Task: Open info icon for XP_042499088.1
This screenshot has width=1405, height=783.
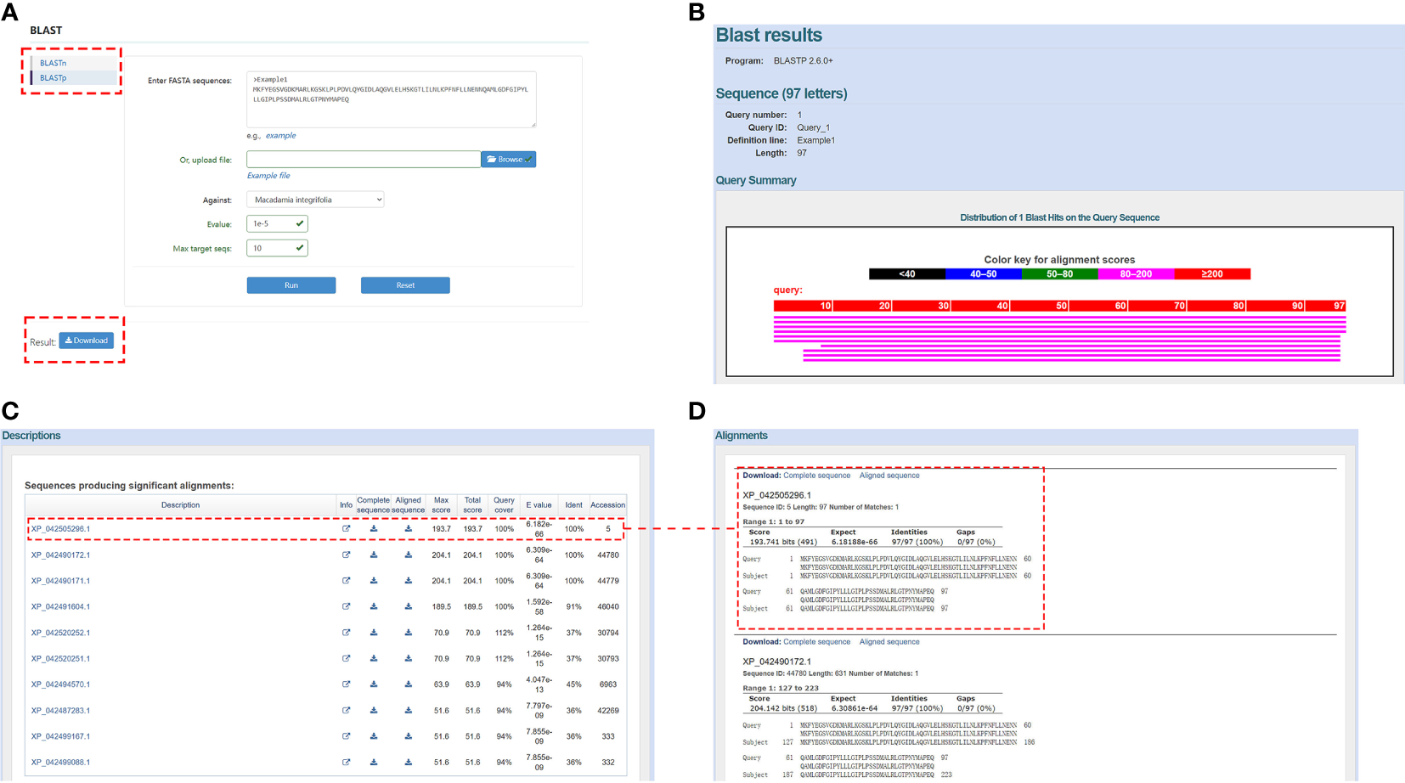Action: click(x=347, y=763)
